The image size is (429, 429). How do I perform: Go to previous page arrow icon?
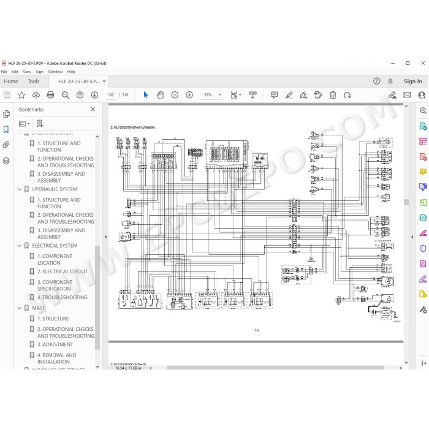(80, 95)
